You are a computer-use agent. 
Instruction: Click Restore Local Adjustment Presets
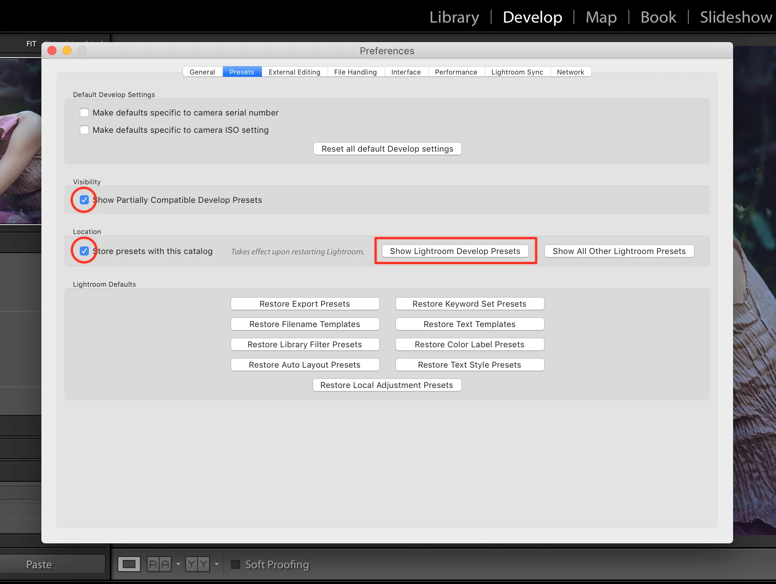point(387,385)
